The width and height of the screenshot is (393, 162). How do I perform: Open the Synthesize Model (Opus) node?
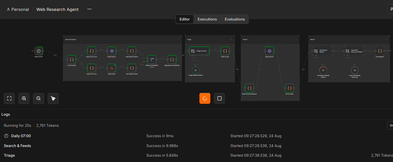(x=323, y=70)
